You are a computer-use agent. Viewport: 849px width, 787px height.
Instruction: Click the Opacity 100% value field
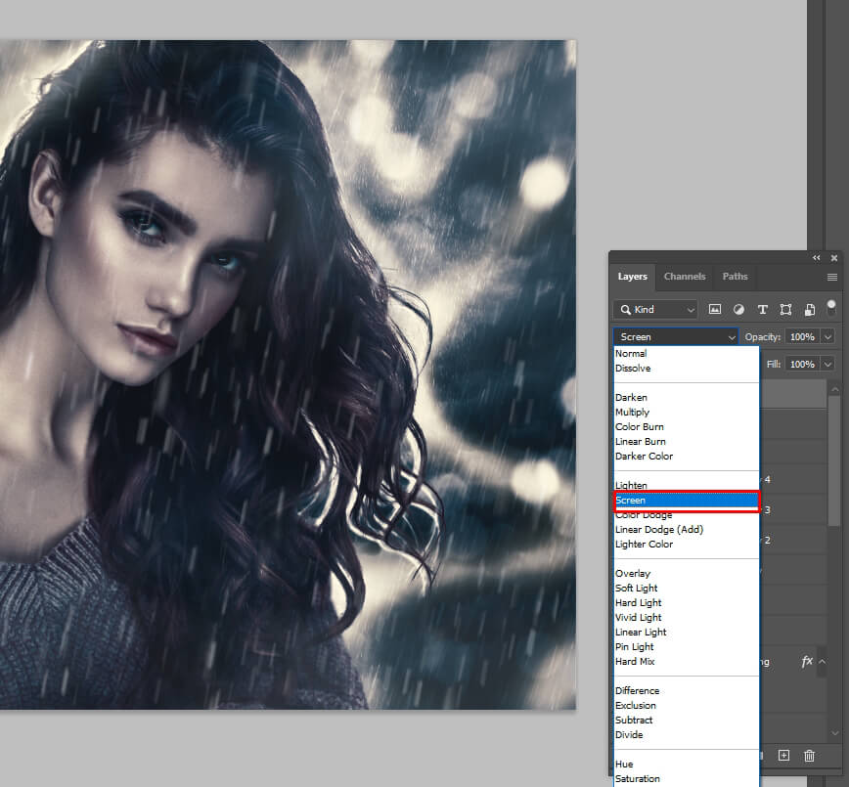tap(801, 337)
